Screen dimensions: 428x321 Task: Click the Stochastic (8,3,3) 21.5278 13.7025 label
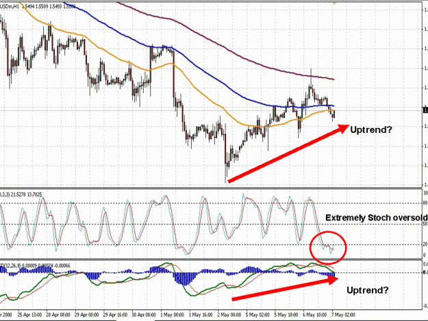(x=21, y=194)
